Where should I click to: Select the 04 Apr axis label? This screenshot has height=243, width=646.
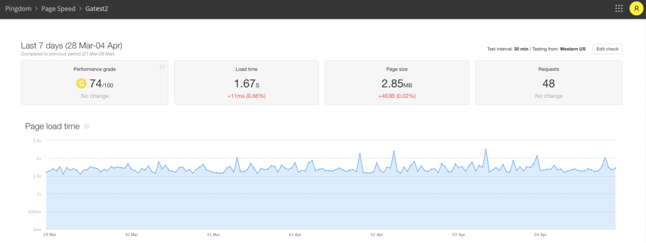540,235
